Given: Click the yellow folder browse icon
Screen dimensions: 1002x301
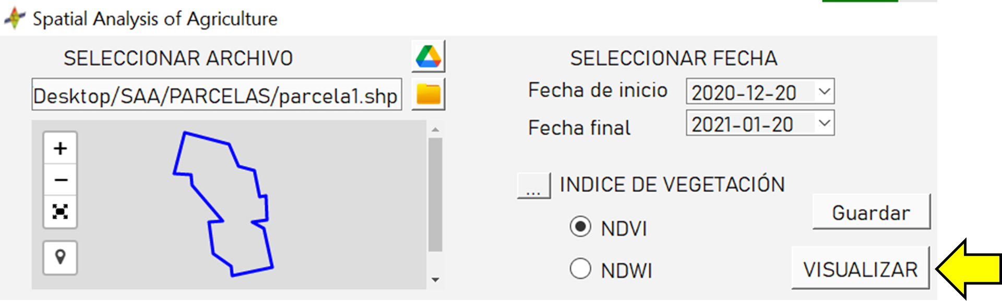Looking at the screenshot, I should point(428,94).
